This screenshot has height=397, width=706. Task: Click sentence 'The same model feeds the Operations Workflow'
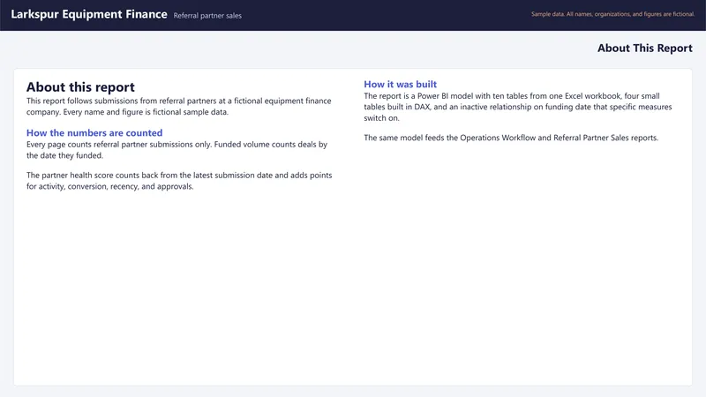[511, 138]
